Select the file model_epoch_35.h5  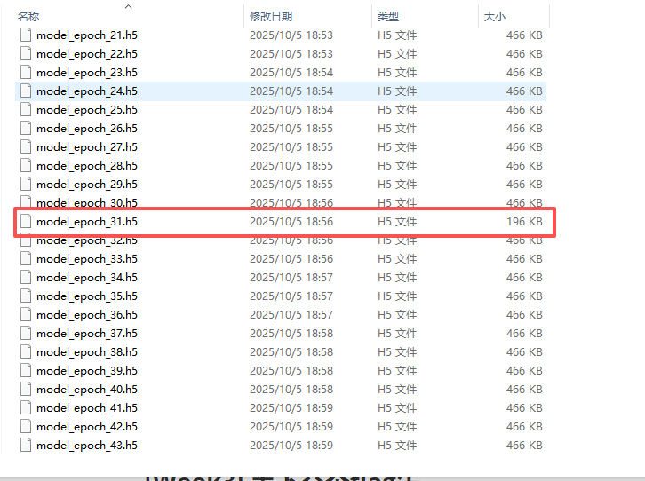[87, 296]
